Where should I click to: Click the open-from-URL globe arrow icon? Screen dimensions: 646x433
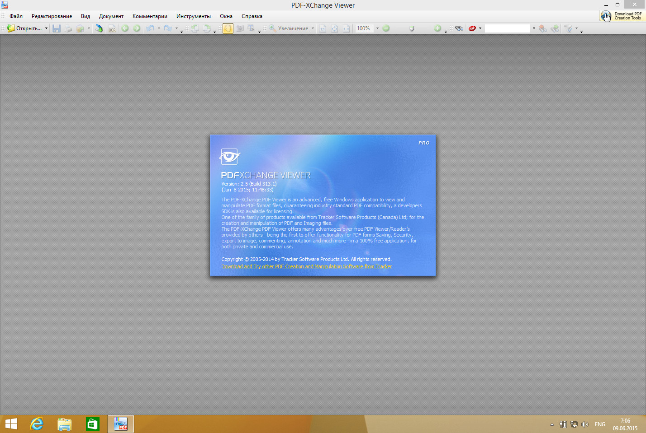pos(99,28)
